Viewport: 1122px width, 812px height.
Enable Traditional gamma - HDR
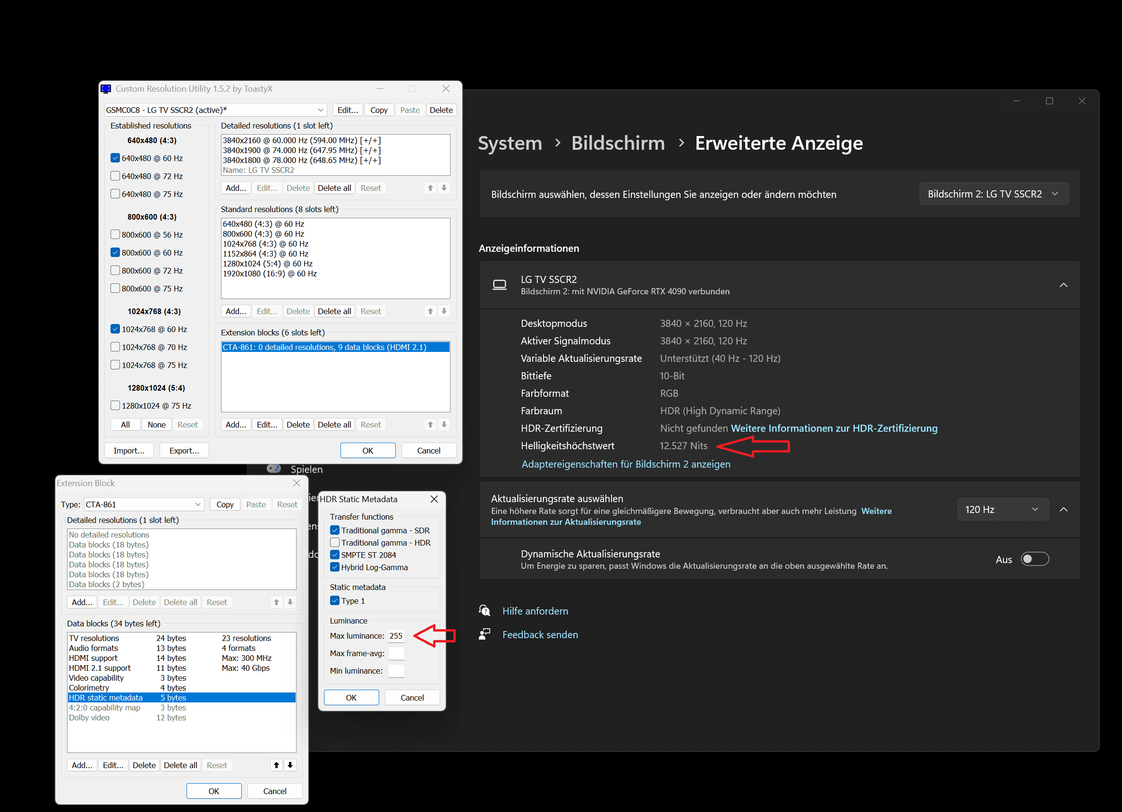point(335,543)
